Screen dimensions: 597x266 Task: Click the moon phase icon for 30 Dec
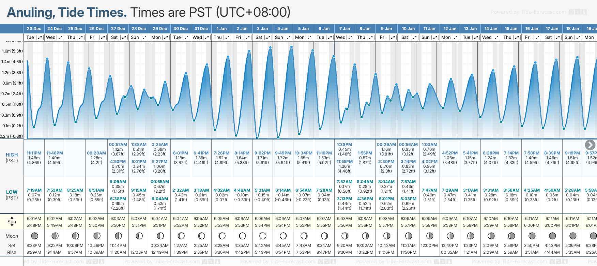coord(181,236)
